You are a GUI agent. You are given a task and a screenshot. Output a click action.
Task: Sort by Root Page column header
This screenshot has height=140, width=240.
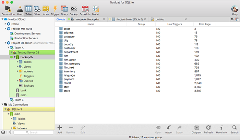pyautogui.click(x=205, y=24)
